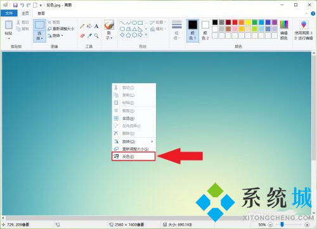Screen dimensions: 317x229
Task: Choose Resize (重新调整大小) in context menu
Action: [x=134, y=149]
